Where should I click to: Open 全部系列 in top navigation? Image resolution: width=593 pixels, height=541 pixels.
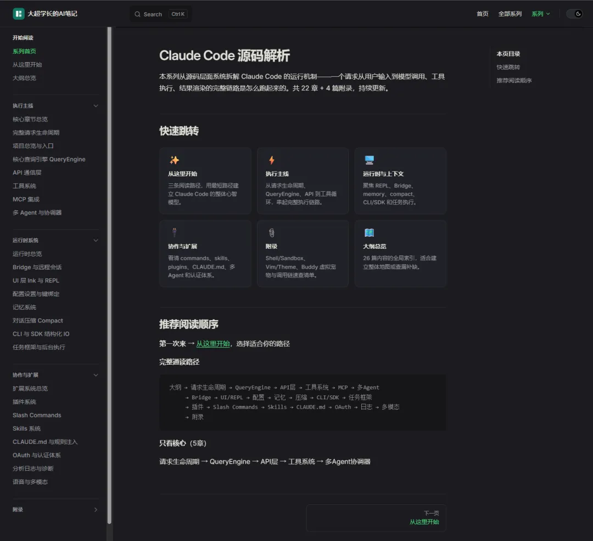510,14
